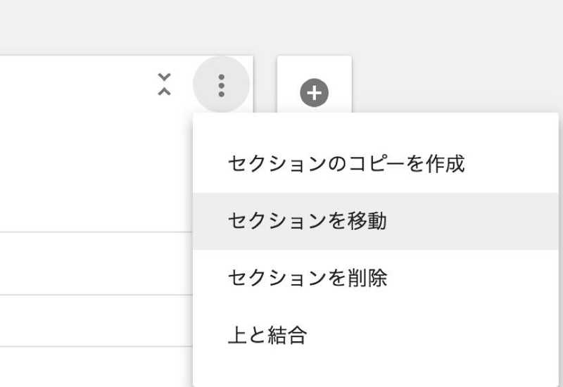The width and height of the screenshot is (563, 387).
Task: Click the second empty row in section card
Action: (x=96, y=321)
